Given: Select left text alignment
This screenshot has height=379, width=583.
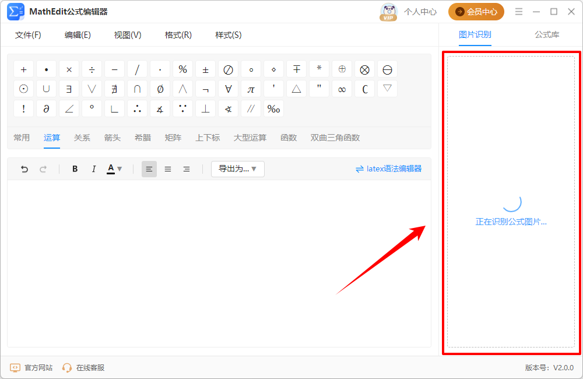Looking at the screenshot, I should tap(149, 169).
